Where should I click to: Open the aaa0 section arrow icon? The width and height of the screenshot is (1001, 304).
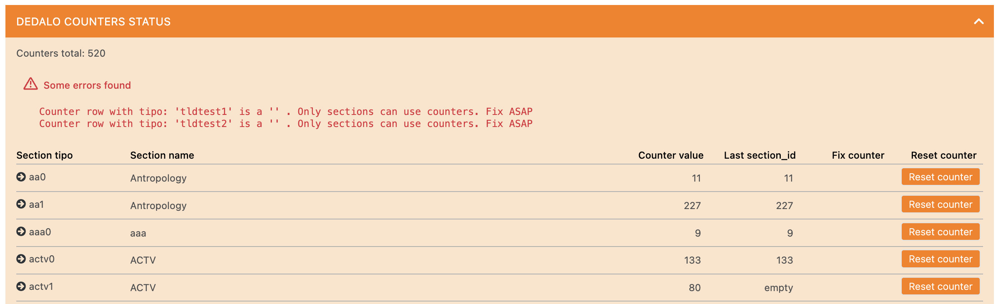coord(20,232)
